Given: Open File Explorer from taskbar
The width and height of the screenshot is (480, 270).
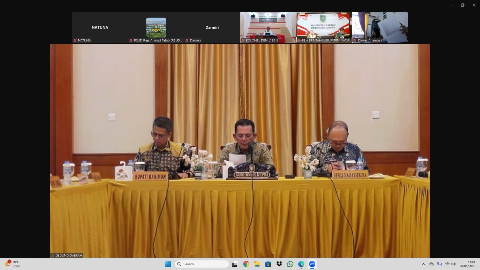Looking at the screenshot, I should (x=257, y=264).
